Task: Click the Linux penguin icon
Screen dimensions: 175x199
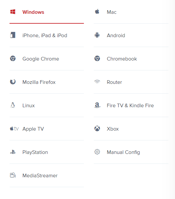Action: pyautogui.click(x=13, y=105)
